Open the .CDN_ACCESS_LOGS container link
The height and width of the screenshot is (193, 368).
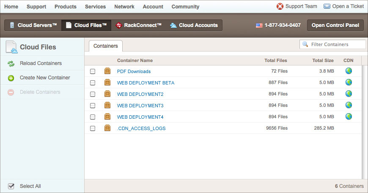pos(141,128)
